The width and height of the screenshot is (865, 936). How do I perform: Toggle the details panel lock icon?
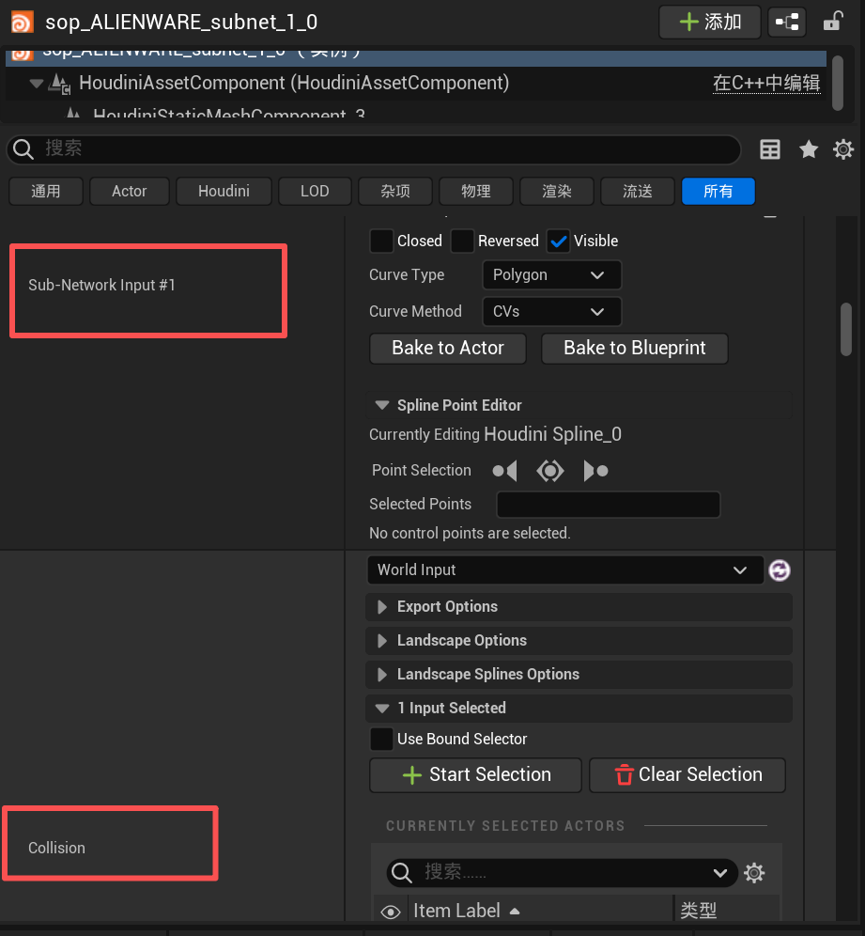[832, 23]
